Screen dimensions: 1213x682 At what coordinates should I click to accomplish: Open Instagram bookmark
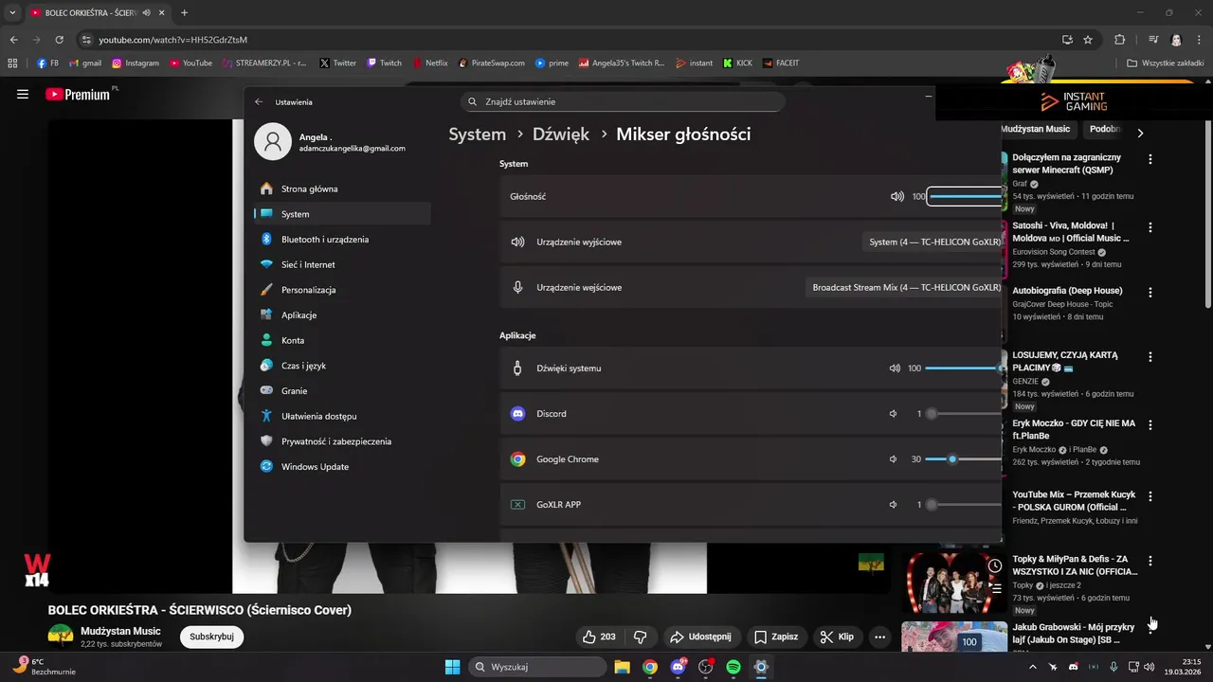coord(136,63)
